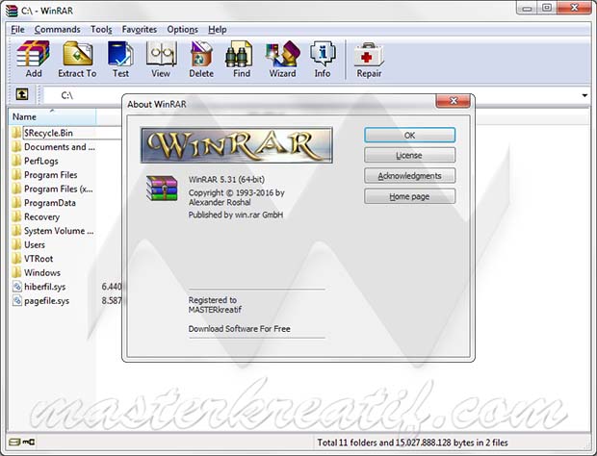The height and width of the screenshot is (456, 597).
Task: Maximize the WinRAR main window
Action: pyautogui.click(x=547, y=8)
